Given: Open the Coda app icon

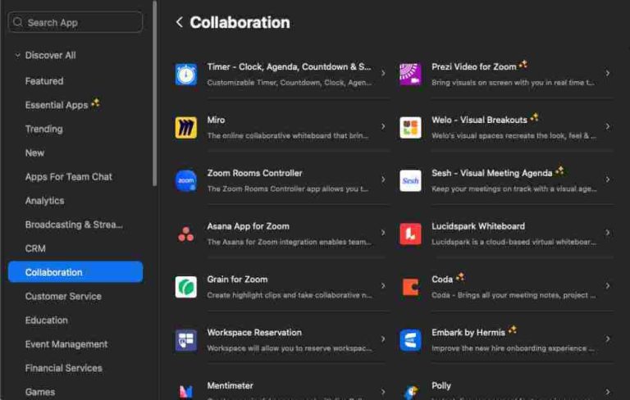Looking at the screenshot, I should [410, 287].
